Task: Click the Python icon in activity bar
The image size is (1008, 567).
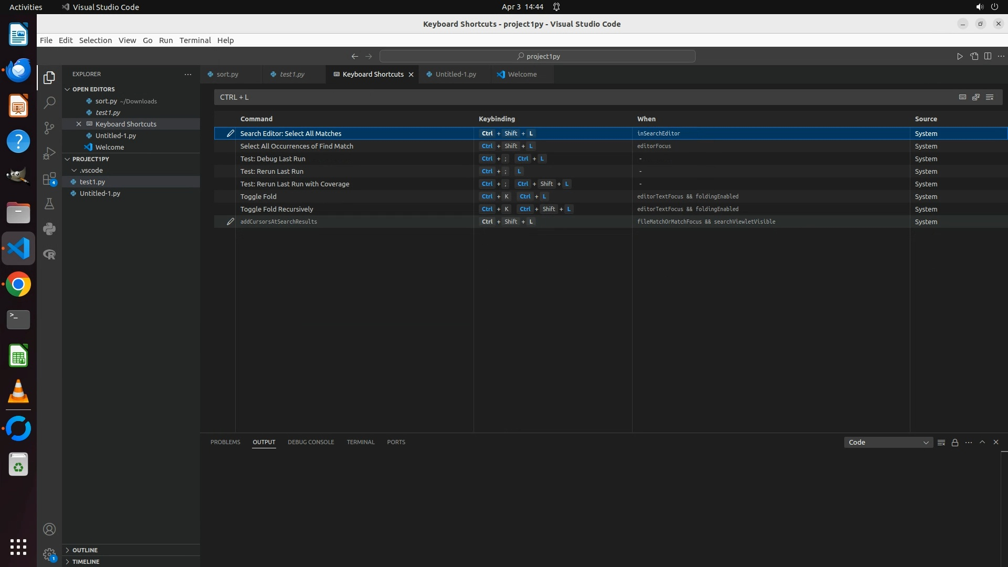Action: [x=49, y=229]
